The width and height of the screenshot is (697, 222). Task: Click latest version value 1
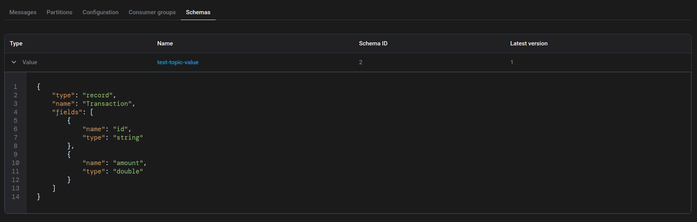(512, 62)
